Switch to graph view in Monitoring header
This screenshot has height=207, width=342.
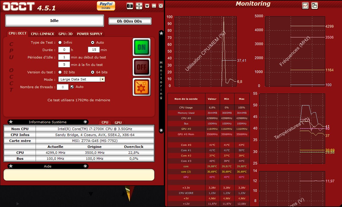[x=305, y=5]
